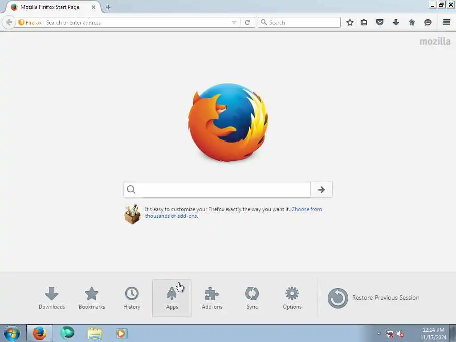The width and height of the screenshot is (456, 342).
Task: Open the Firefox identity icon in address bar
Action: (x=30, y=22)
